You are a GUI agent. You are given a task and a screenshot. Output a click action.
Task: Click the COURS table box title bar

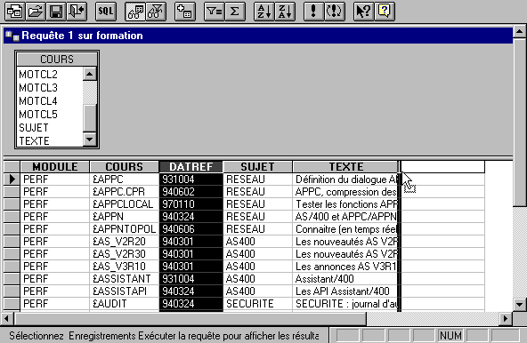click(x=57, y=59)
